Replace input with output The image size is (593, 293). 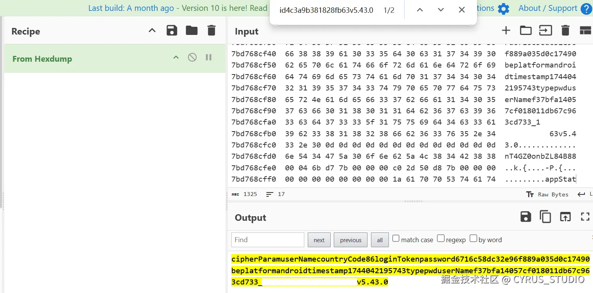point(565,217)
